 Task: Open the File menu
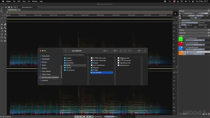point(14,1)
